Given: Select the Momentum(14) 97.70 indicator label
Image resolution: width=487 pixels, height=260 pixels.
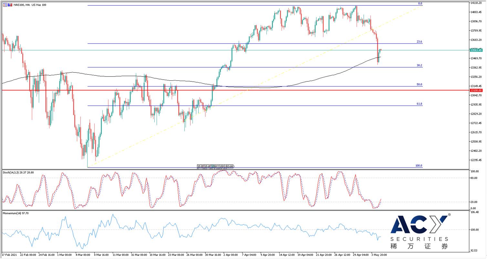Looking at the screenshot, I should pos(16,213).
